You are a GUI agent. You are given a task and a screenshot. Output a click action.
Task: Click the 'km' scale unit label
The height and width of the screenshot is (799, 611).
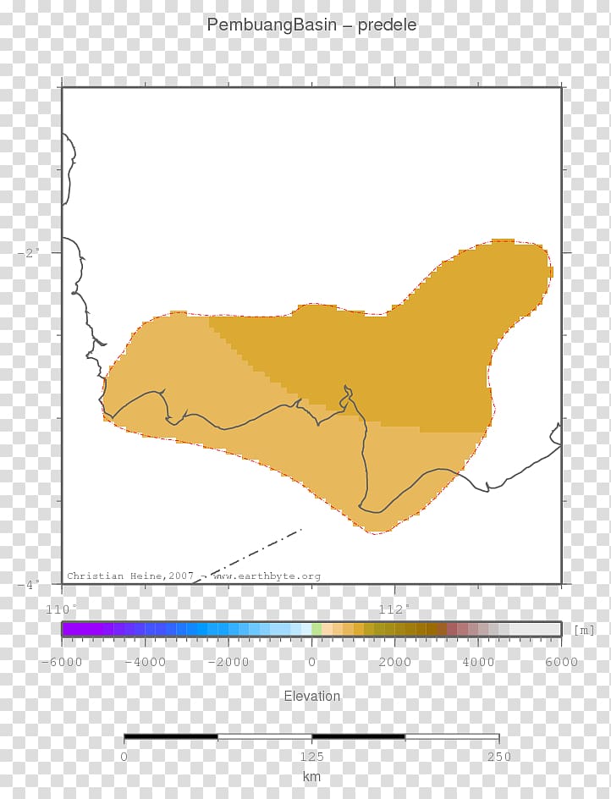[312, 777]
